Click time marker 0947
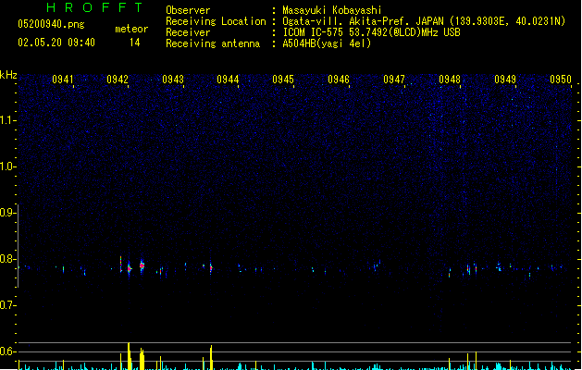582x370 pixels. point(394,80)
